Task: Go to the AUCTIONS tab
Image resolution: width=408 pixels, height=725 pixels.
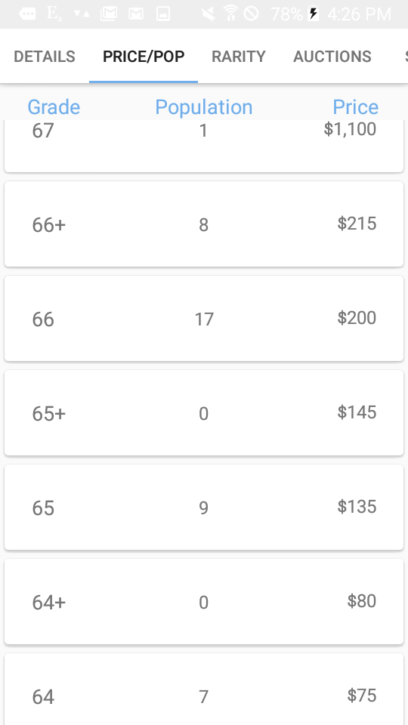Action: coord(332,57)
